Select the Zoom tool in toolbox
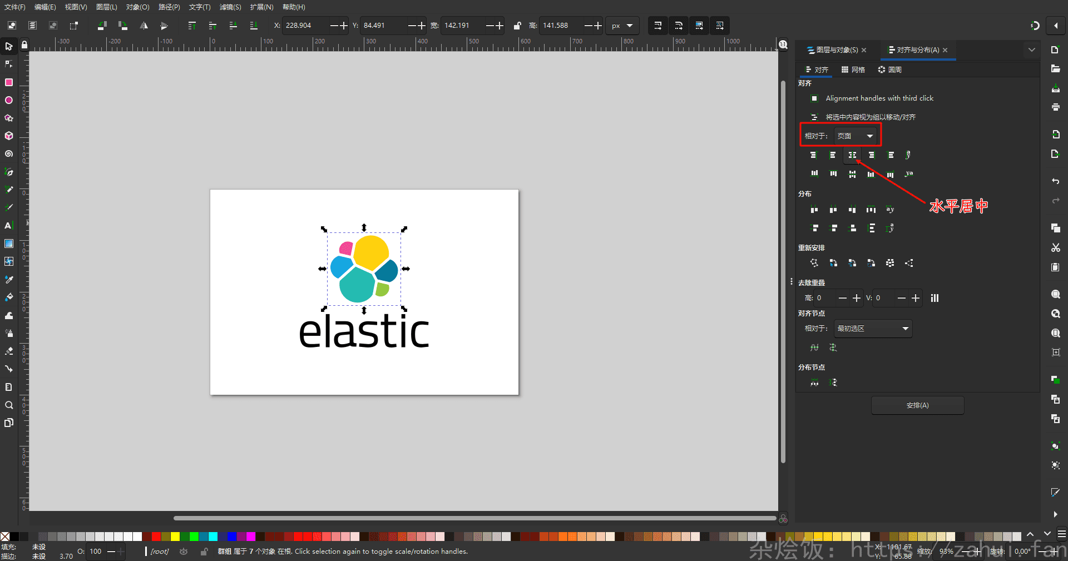1068x561 pixels. point(8,405)
